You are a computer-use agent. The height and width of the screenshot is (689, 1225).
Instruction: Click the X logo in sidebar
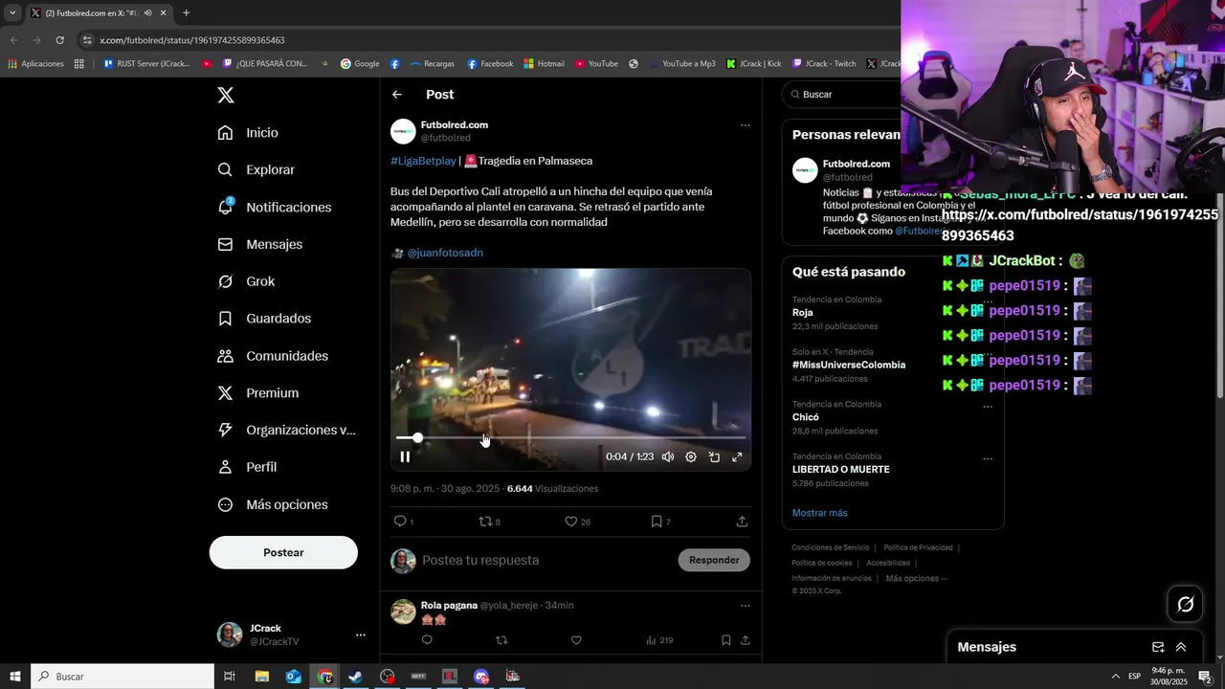[226, 95]
